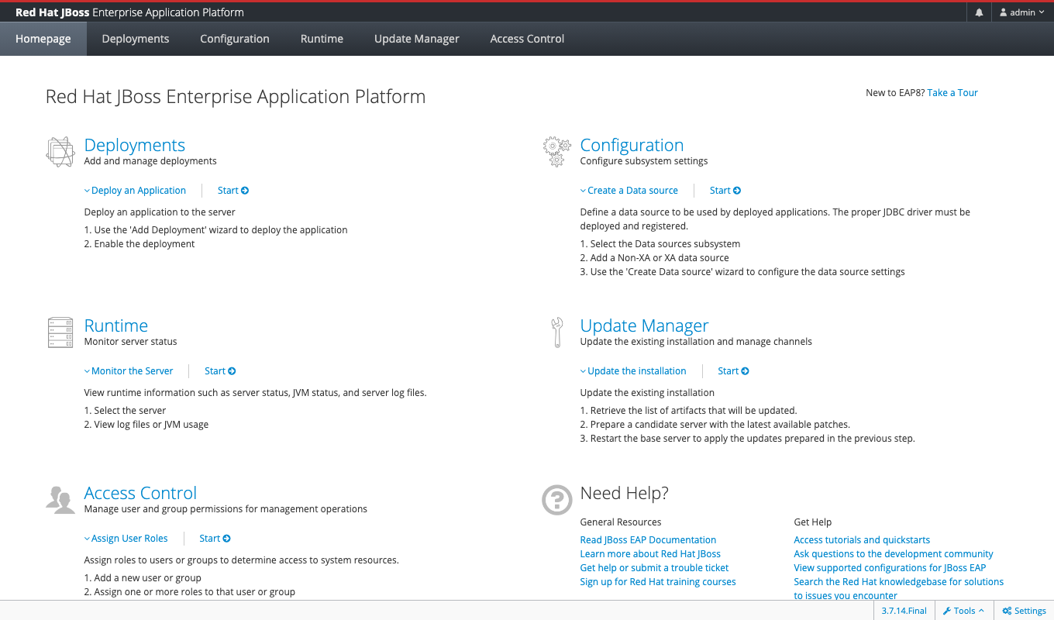Click the Take a Tour link
The width and height of the screenshot is (1054, 620).
tap(952, 93)
